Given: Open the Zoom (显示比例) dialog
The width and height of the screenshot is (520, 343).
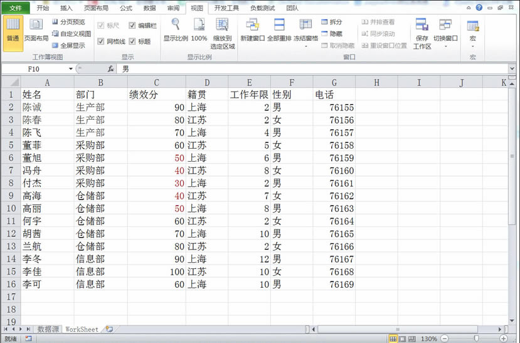Looking at the screenshot, I should [x=176, y=30].
